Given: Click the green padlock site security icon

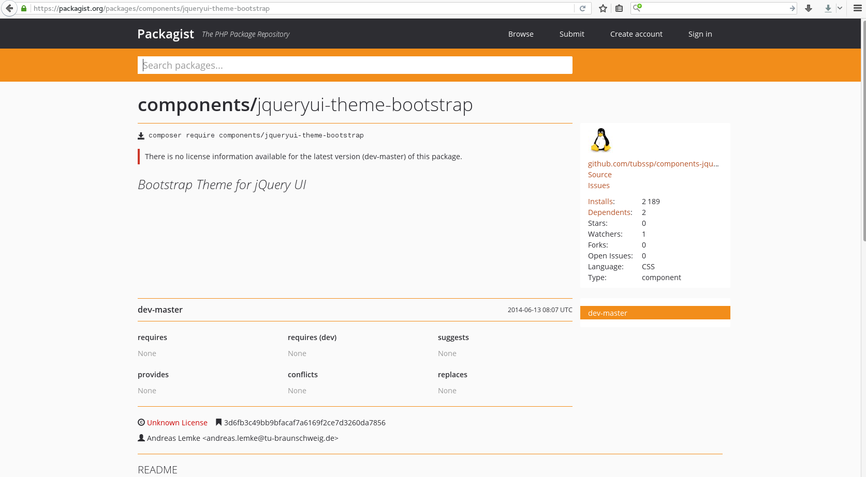Looking at the screenshot, I should point(24,8).
